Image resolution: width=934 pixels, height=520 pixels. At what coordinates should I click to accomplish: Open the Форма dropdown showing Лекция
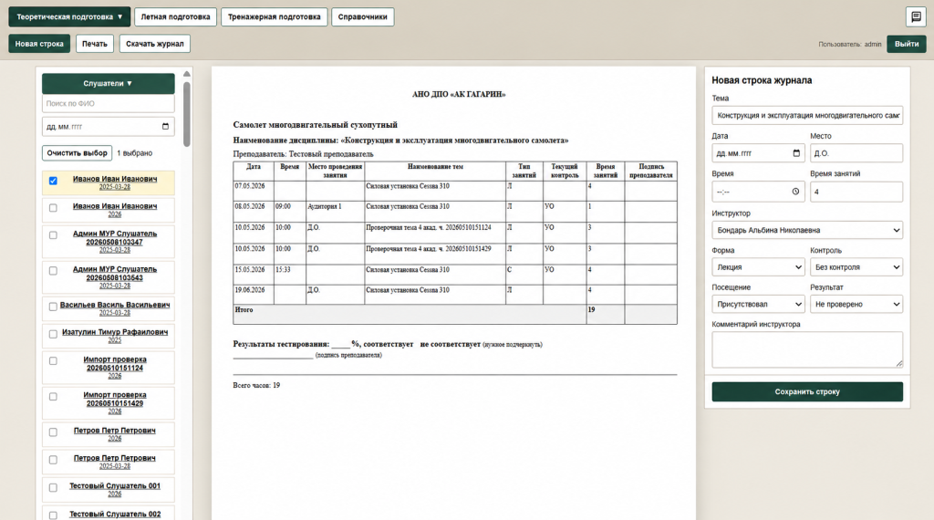[758, 267]
